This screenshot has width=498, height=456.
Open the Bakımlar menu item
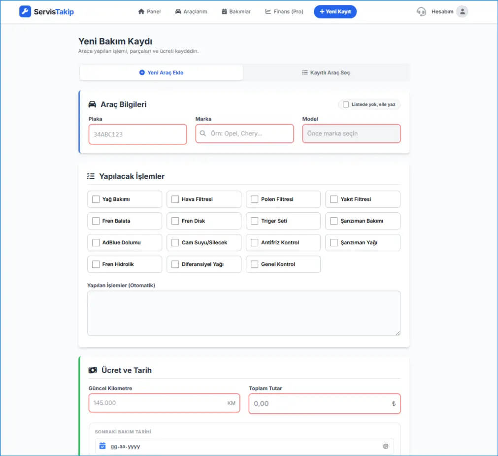[236, 11]
